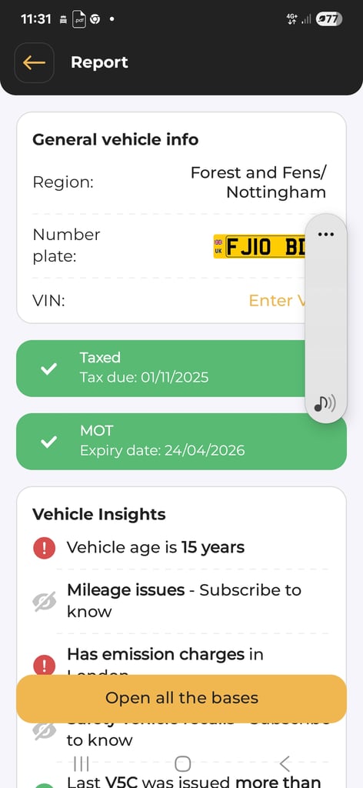Screen dimensions: 363x788
Task: Tap the Enter VIN link
Action: [277, 301]
